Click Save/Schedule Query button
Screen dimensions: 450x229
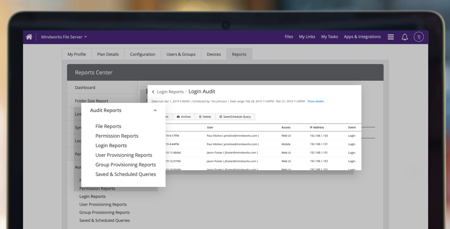(x=235, y=117)
